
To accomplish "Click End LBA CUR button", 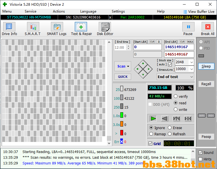I will [x=182, y=42].
